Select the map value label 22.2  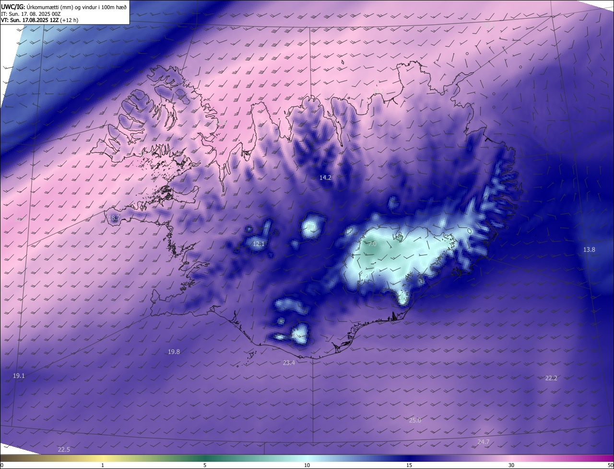point(551,378)
